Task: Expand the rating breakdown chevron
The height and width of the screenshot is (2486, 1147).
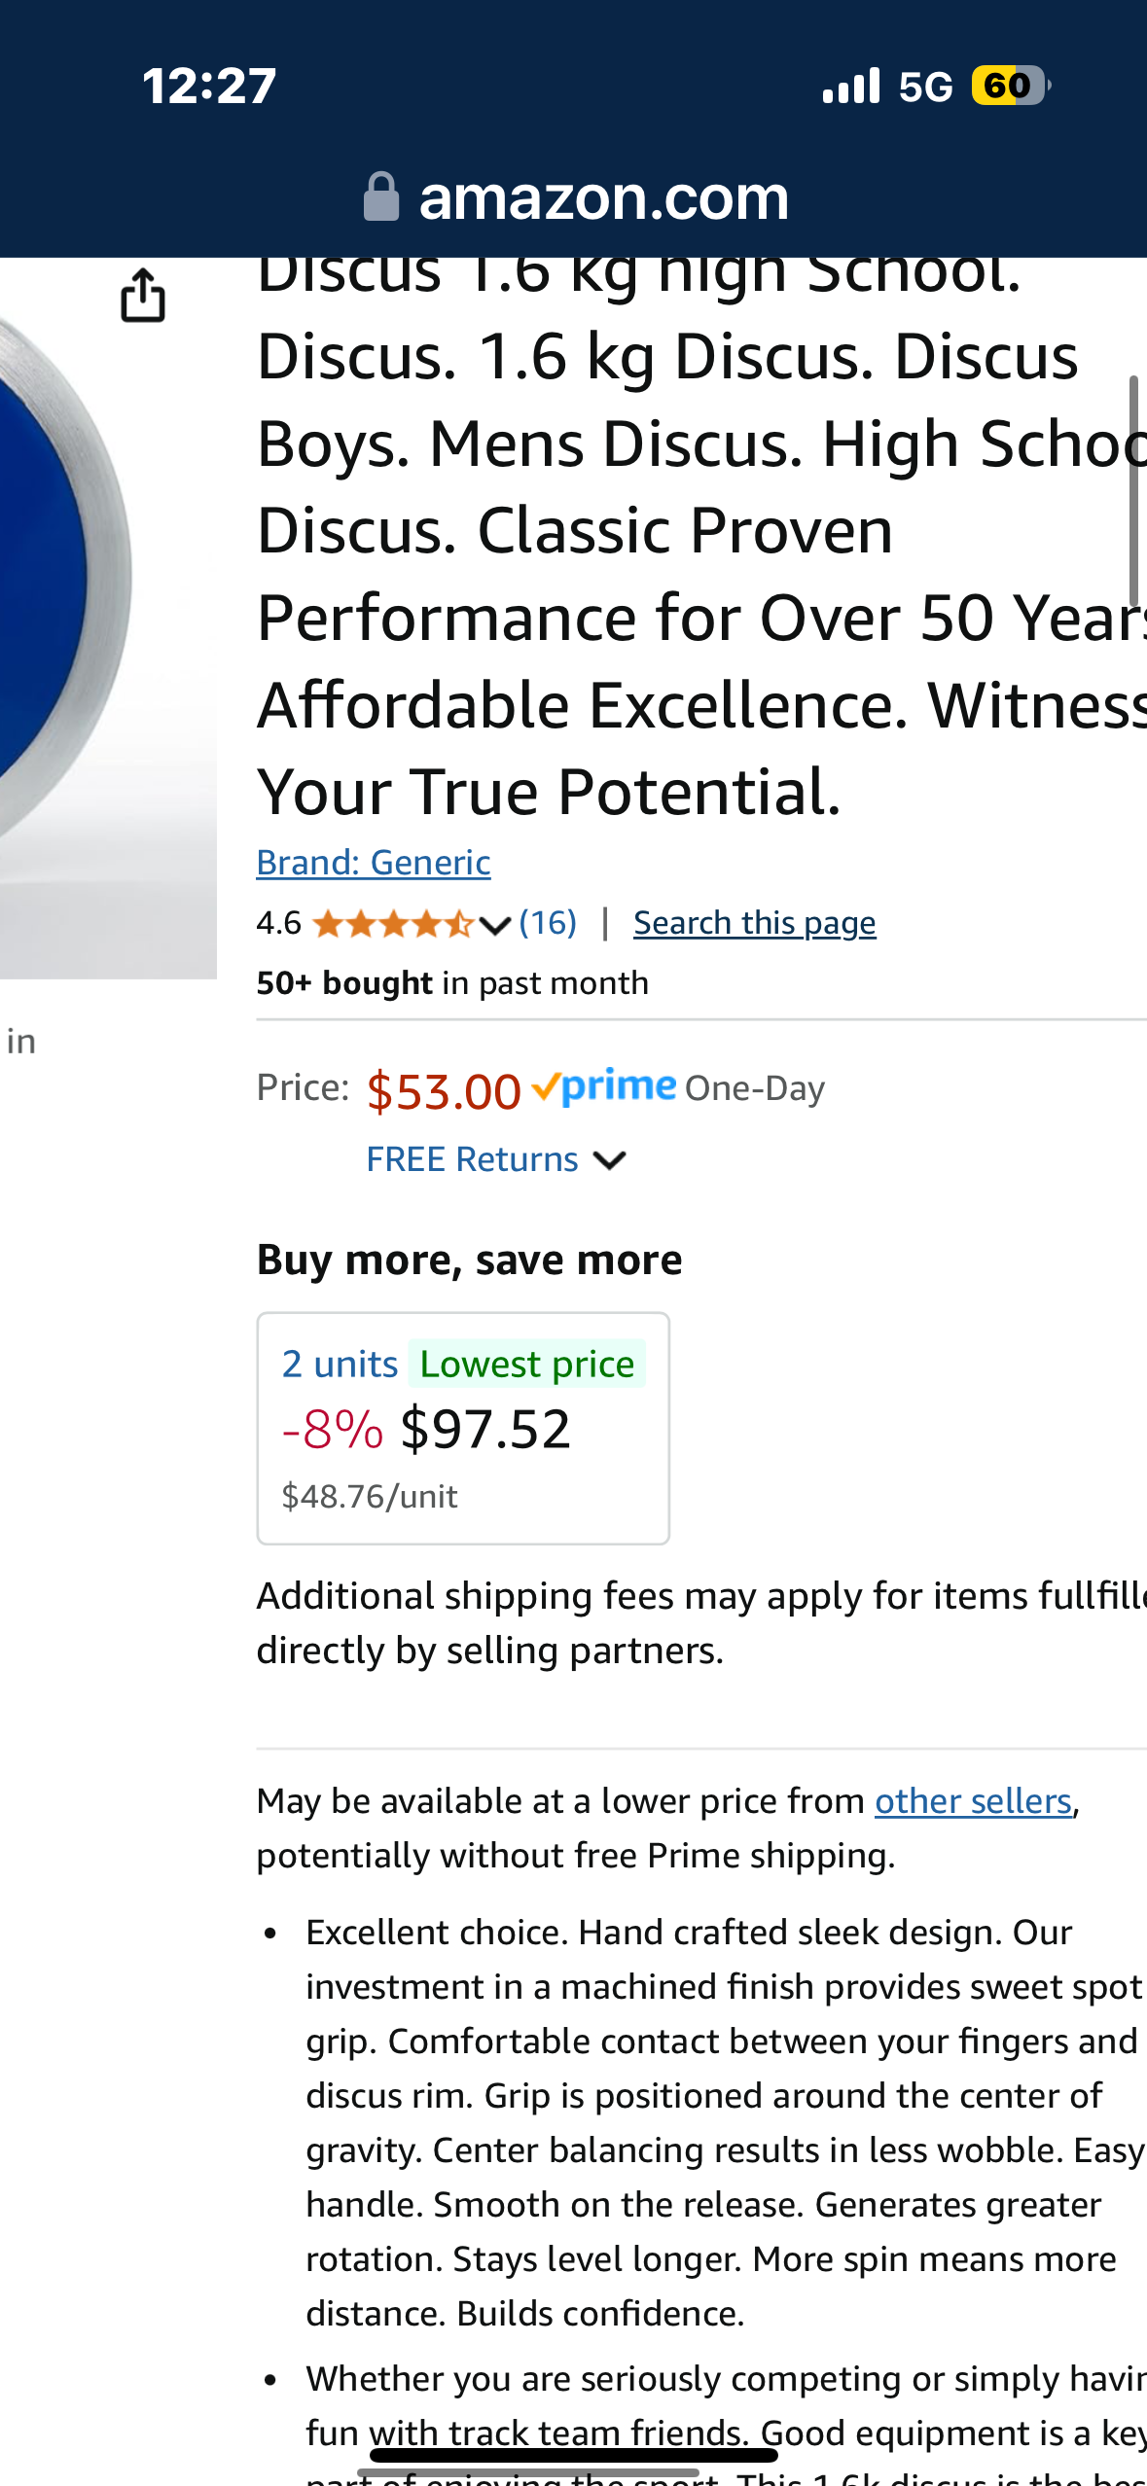Action: point(495,925)
